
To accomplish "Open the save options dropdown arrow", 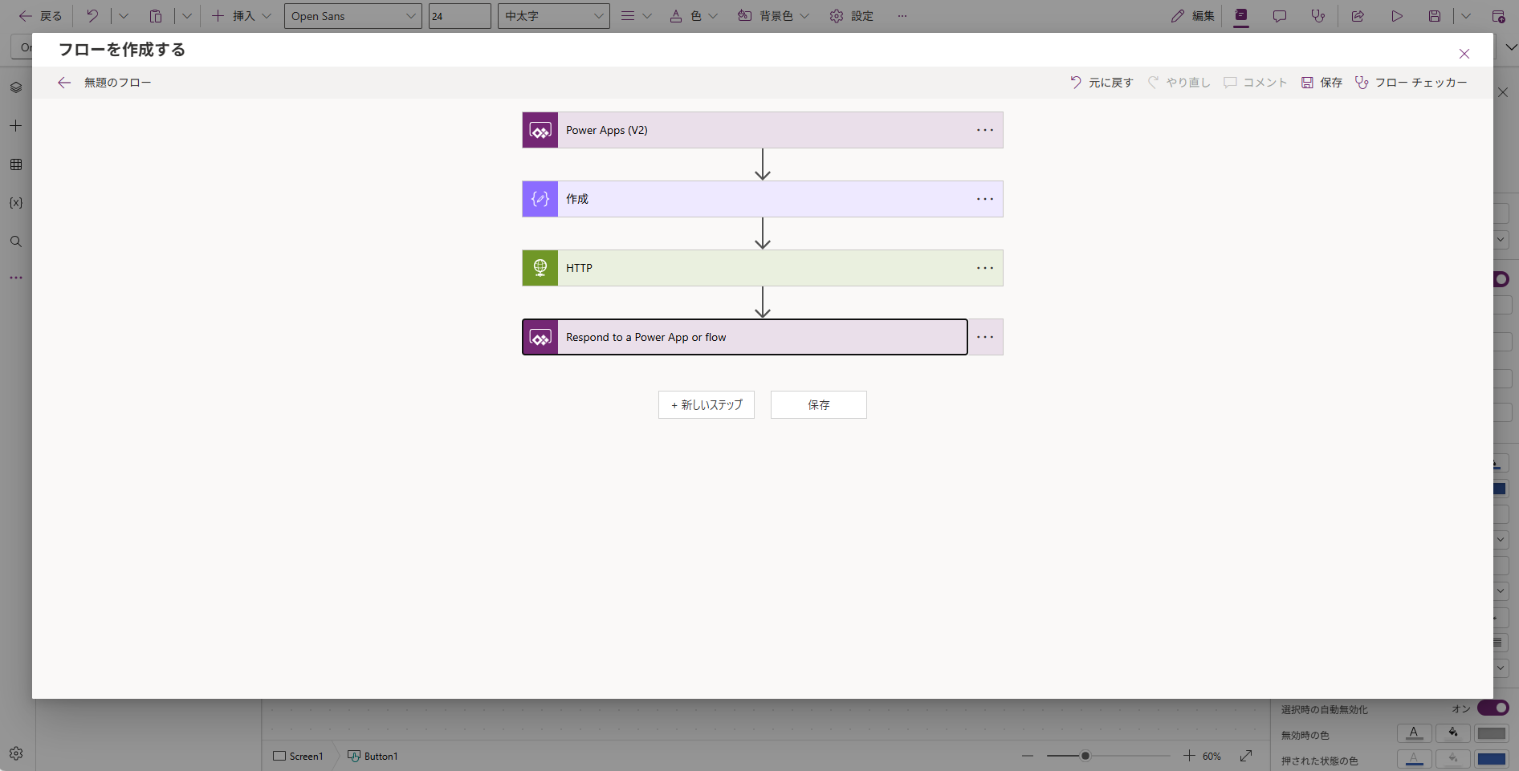I will [x=1466, y=16].
